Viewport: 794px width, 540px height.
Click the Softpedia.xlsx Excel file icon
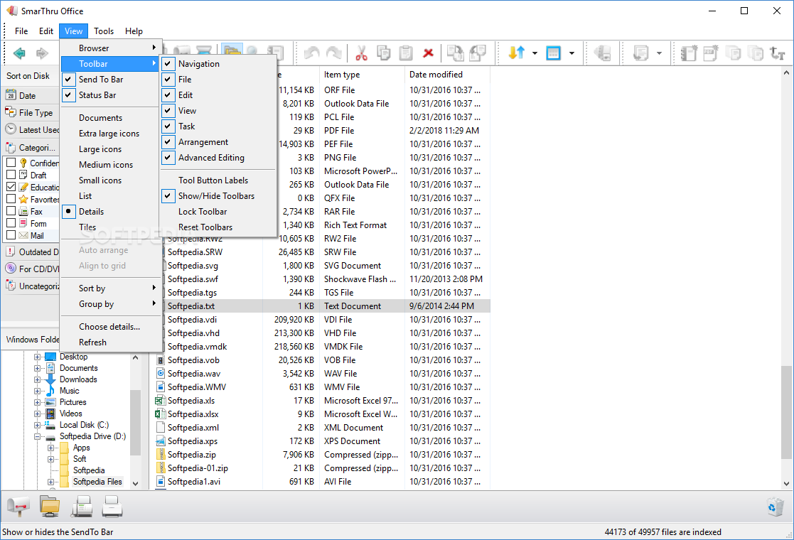point(160,414)
